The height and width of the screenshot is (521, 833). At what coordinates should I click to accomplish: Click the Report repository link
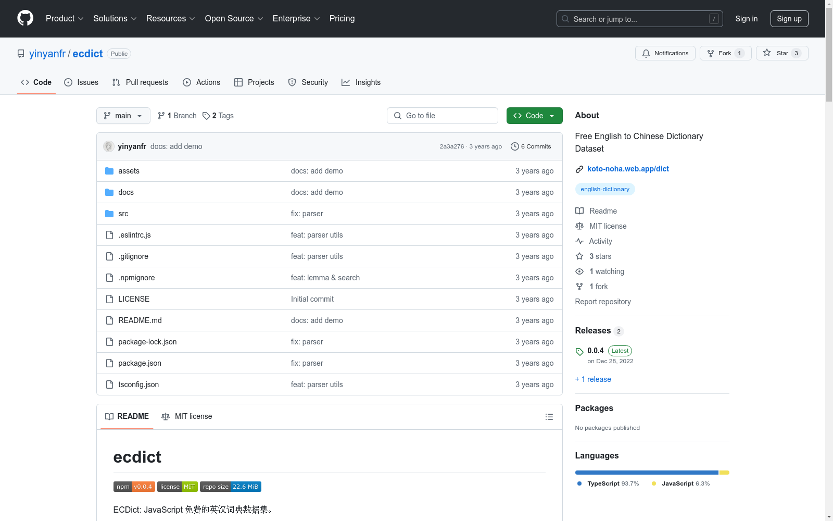tap(603, 302)
